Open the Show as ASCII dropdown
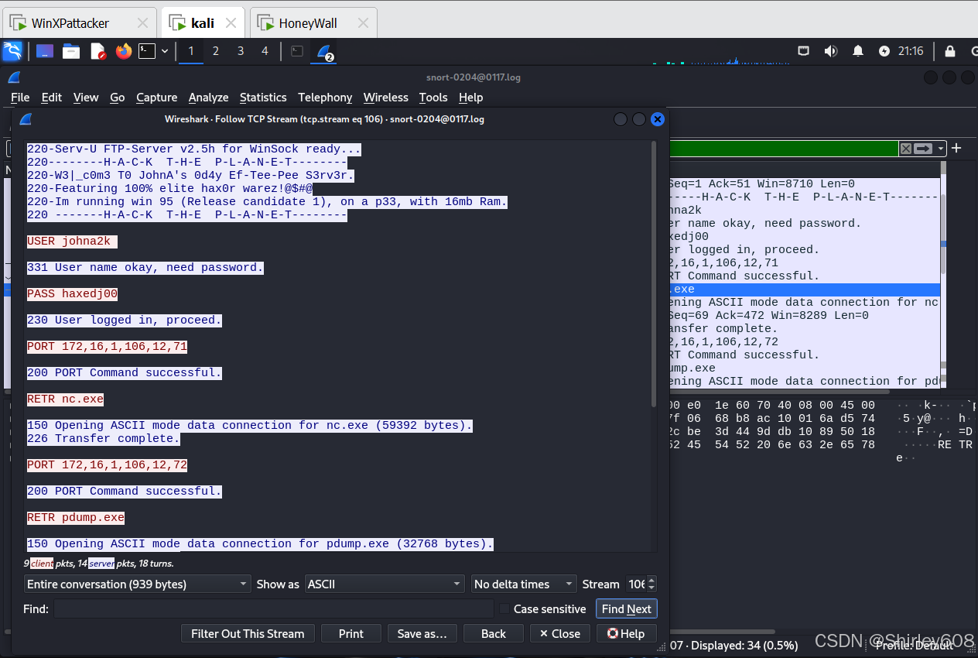Screen dimensions: 978x658 click(385, 584)
